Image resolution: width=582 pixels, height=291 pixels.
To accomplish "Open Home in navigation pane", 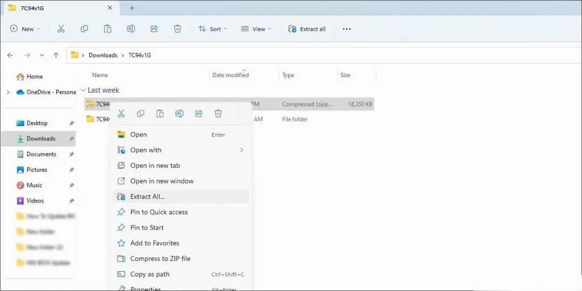I will pos(30,77).
